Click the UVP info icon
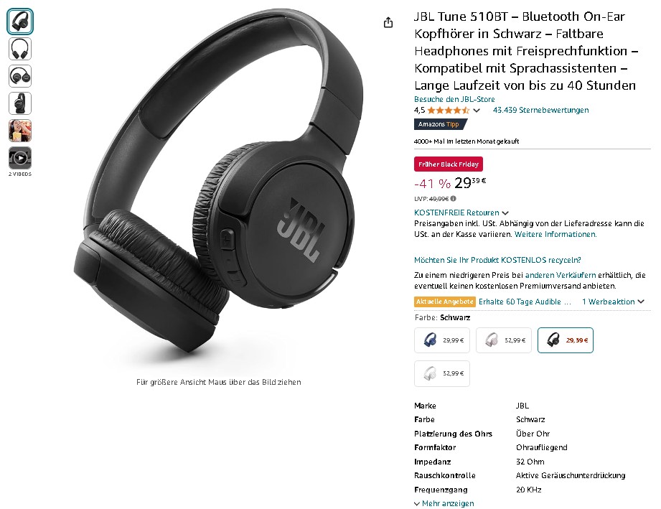661x509 pixels. [453, 199]
